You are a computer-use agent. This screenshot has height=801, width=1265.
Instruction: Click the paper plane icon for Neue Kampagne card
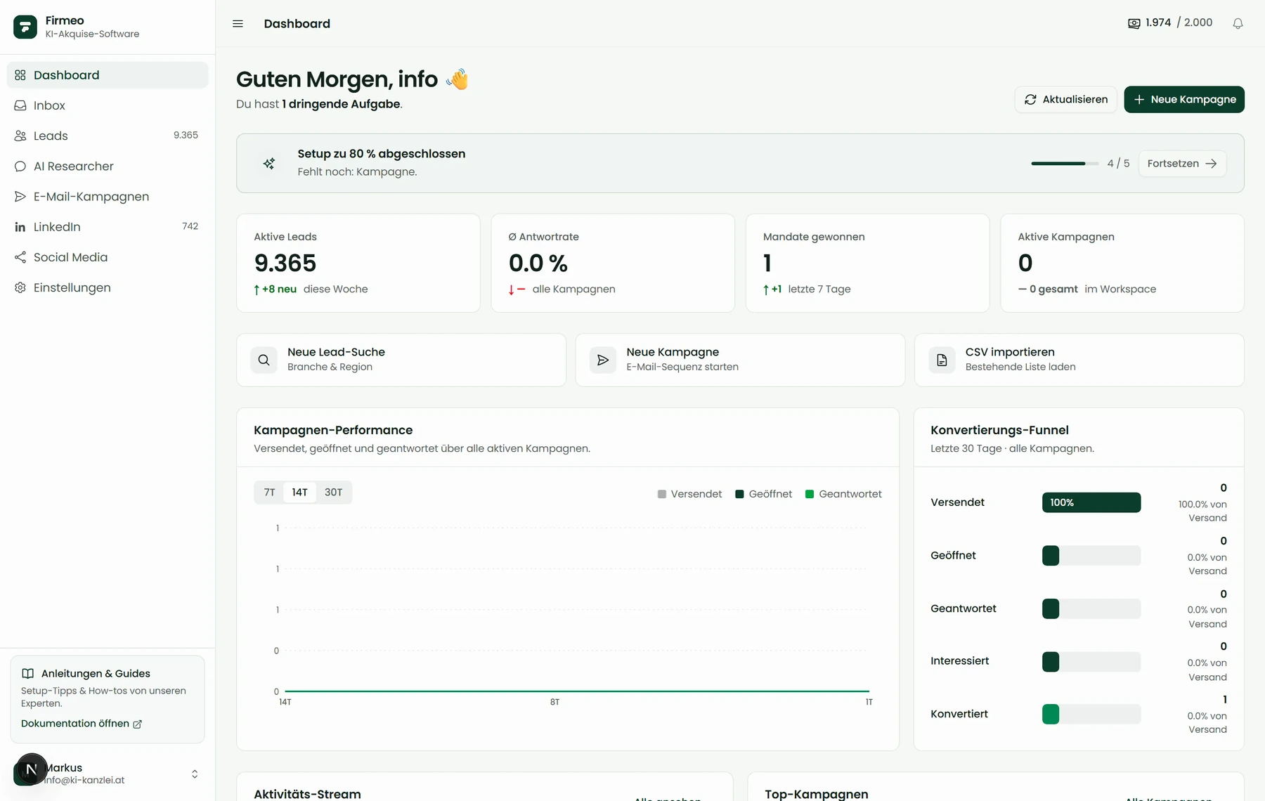tap(603, 360)
